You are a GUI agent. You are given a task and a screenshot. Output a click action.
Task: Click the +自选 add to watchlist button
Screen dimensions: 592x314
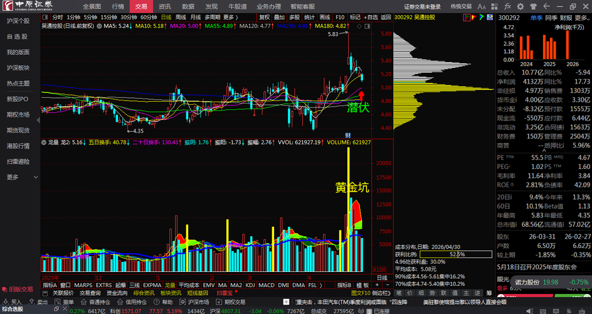(x=371, y=17)
